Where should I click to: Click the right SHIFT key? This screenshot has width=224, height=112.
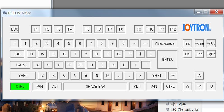coord(157,76)
